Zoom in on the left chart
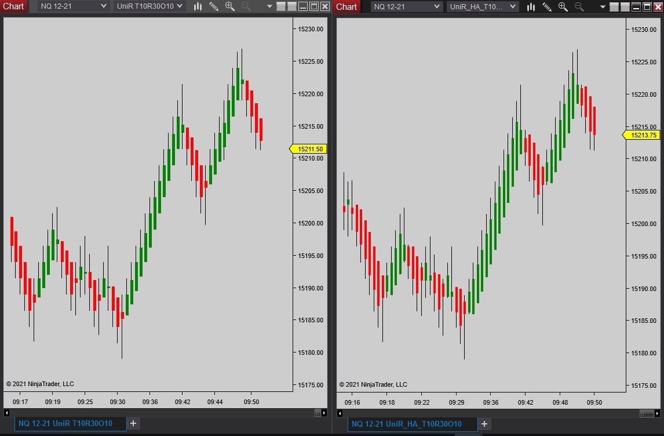The width and height of the screenshot is (664, 436). click(230, 6)
